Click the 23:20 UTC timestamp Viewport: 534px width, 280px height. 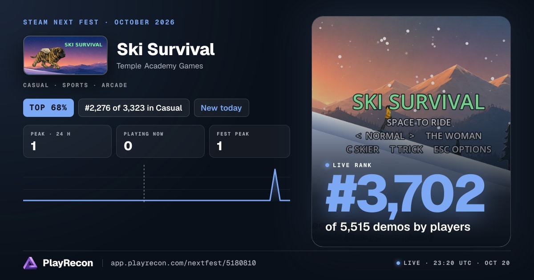point(453,263)
